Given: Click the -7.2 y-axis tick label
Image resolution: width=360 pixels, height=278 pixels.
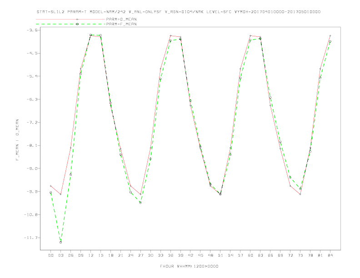Looking at the screenshot, I should (x=33, y=122).
